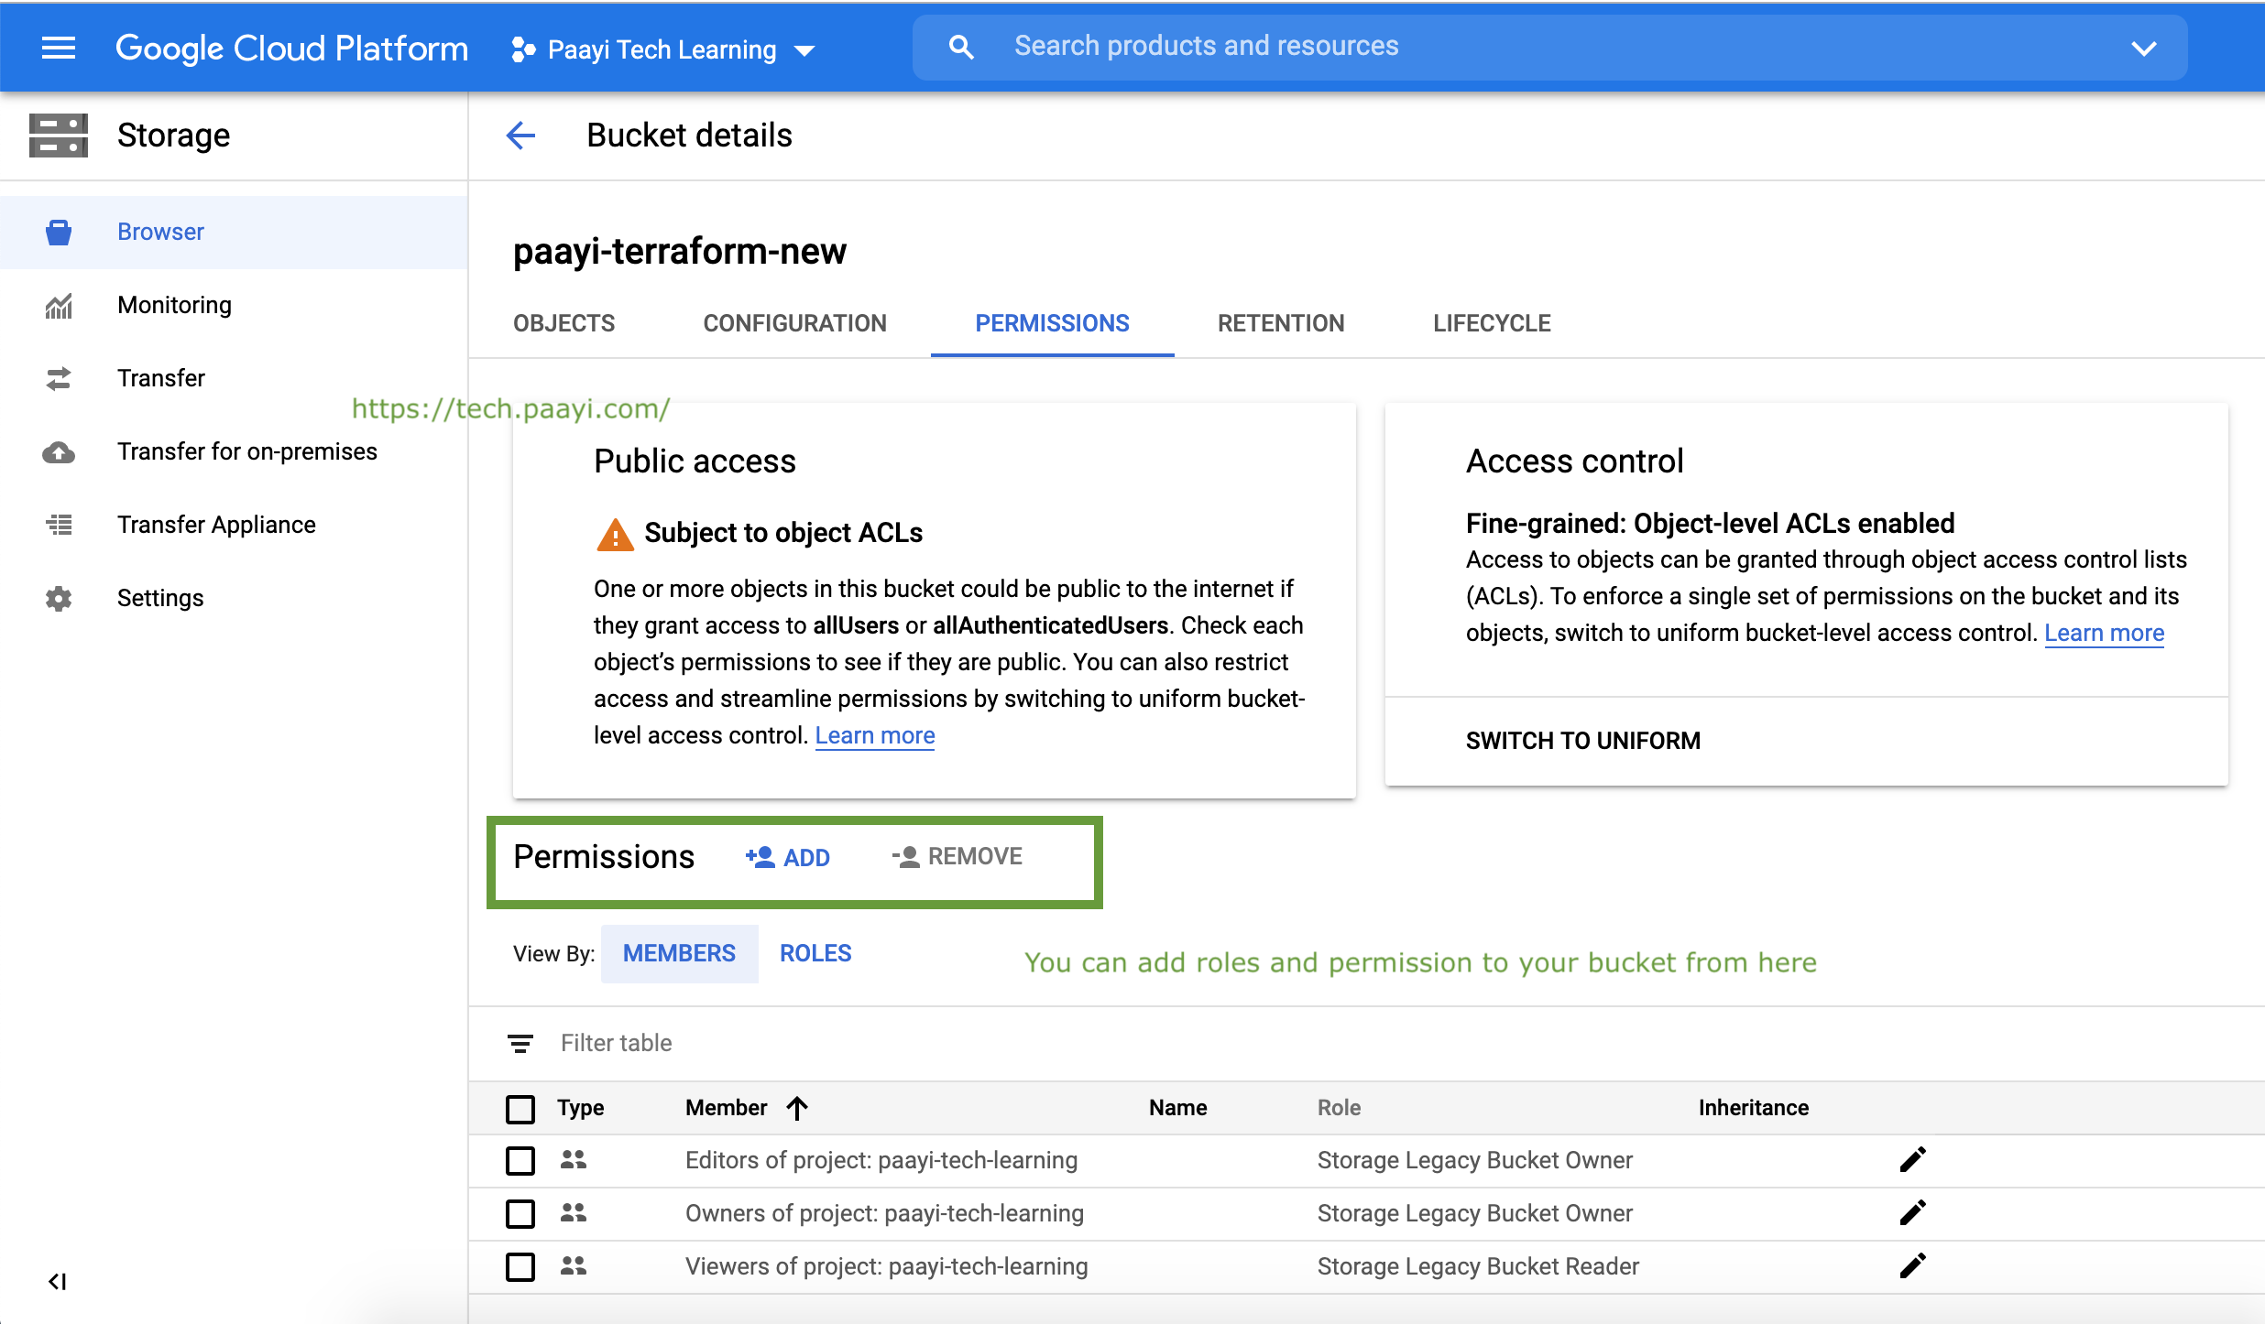Open the Lifecycle tab
Viewport: 2265px width, 1324px height.
pyautogui.click(x=1492, y=323)
